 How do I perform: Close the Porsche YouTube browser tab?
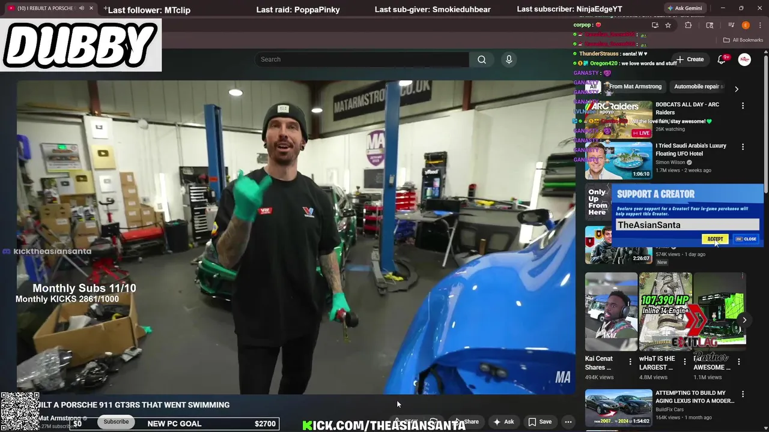pyautogui.click(x=91, y=8)
